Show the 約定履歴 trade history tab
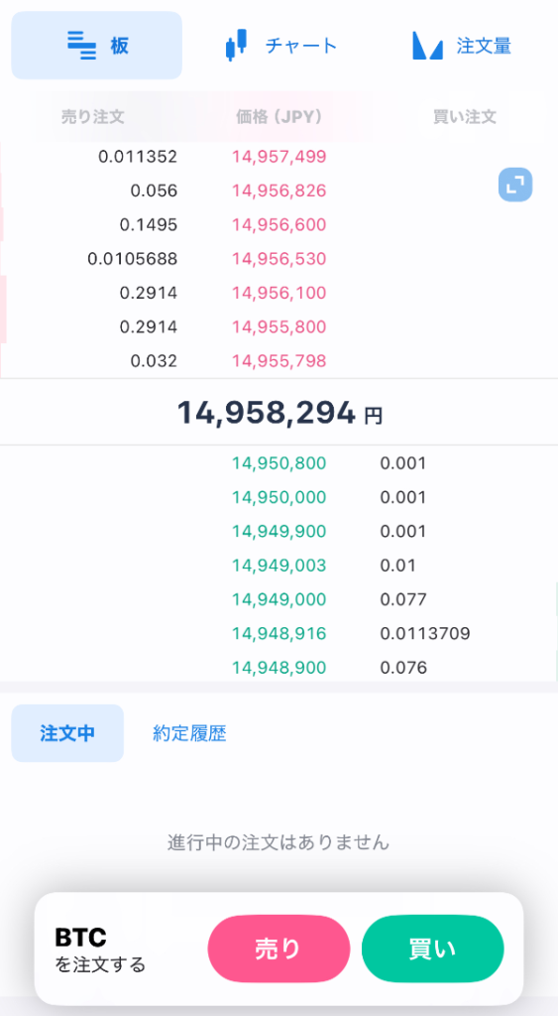Screen dimensions: 558x1016 coord(189,733)
